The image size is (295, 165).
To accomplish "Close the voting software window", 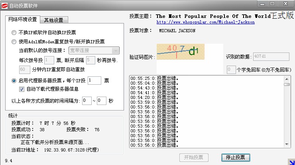I will point(284,4).
